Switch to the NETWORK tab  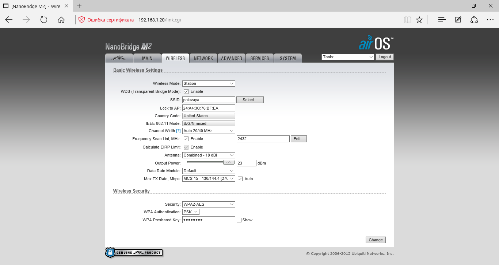click(203, 58)
